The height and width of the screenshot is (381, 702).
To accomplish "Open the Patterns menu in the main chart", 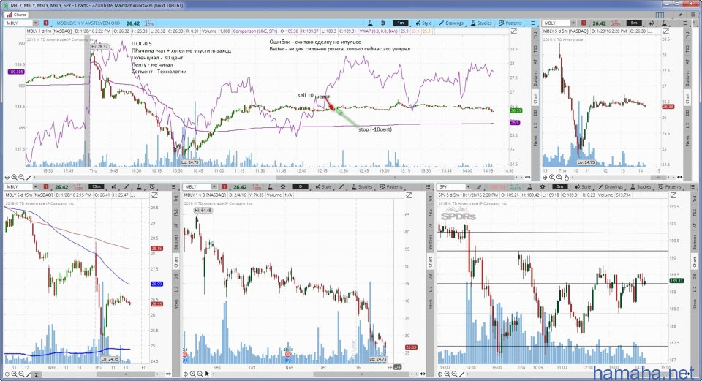I will (x=510, y=23).
